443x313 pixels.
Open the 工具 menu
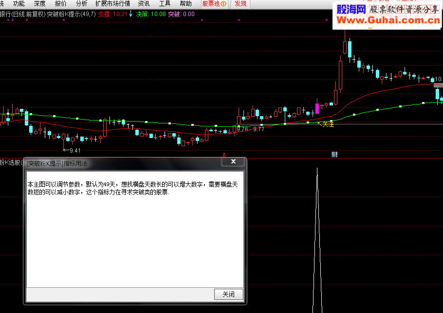[x=165, y=4]
